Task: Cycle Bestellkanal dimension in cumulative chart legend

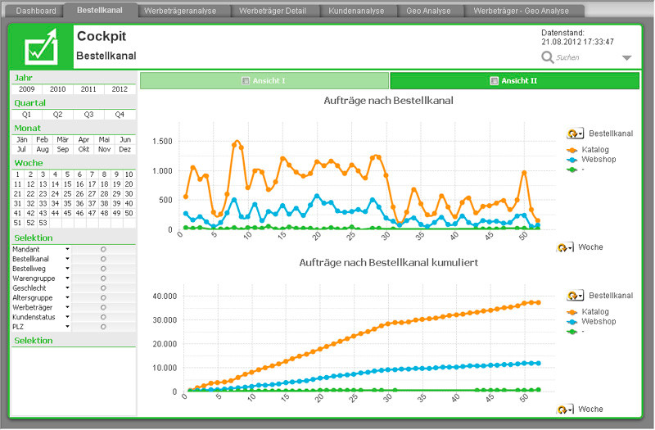Action: [575, 296]
